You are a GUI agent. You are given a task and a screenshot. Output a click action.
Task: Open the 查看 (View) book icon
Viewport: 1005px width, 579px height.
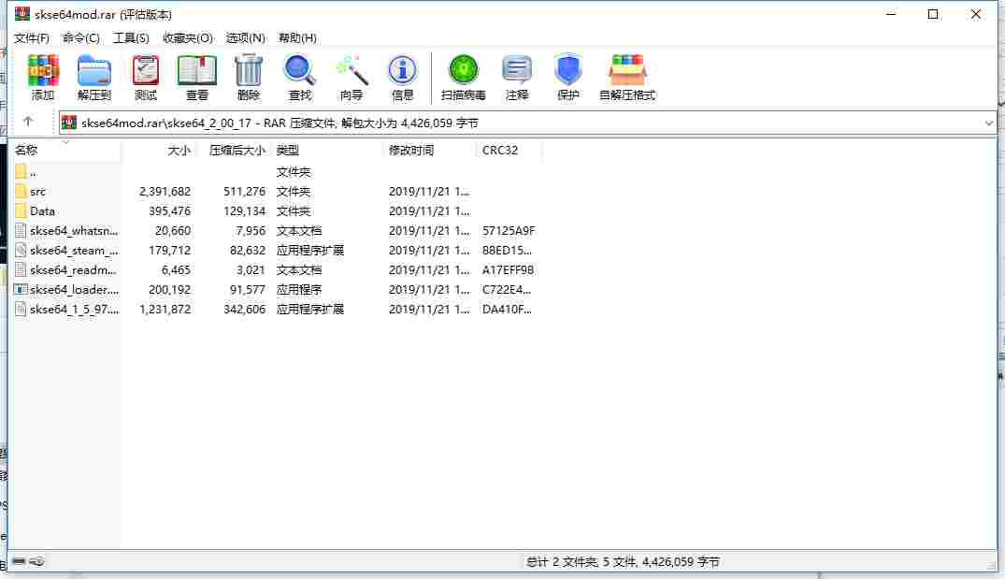[196, 77]
